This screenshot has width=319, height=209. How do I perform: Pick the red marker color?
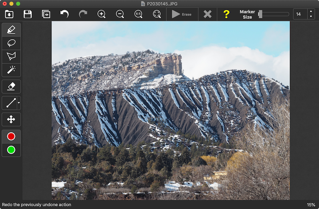coord(11,136)
